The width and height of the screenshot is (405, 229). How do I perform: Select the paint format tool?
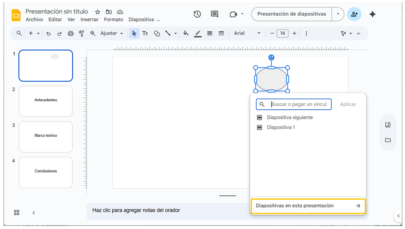(x=82, y=33)
